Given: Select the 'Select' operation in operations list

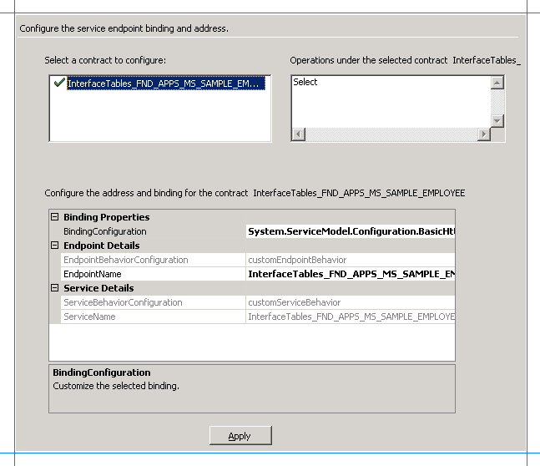Looking at the screenshot, I should coord(305,82).
